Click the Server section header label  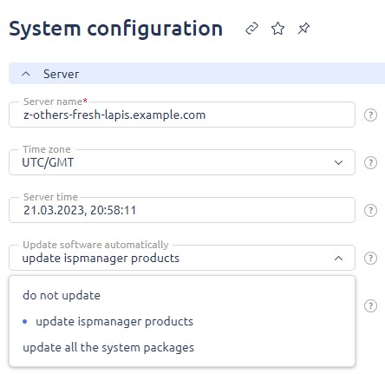point(61,74)
